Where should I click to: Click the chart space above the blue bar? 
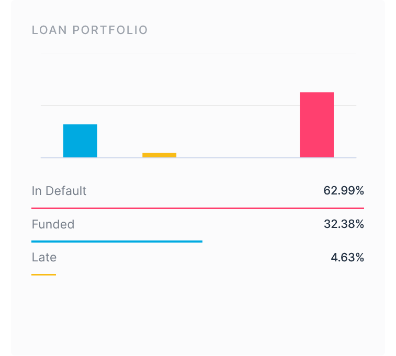tap(80, 89)
